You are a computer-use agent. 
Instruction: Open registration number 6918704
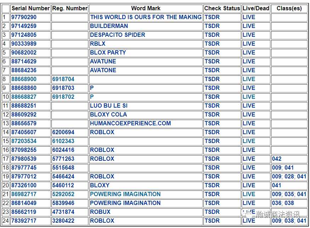[x=63, y=79]
